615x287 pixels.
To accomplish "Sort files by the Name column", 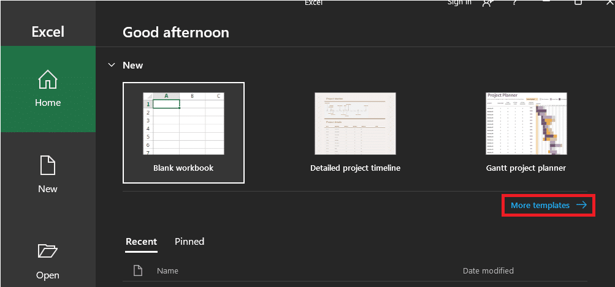I will (x=167, y=270).
